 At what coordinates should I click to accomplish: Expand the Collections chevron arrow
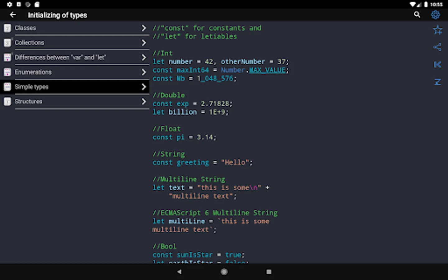click(x=143, y=43)
